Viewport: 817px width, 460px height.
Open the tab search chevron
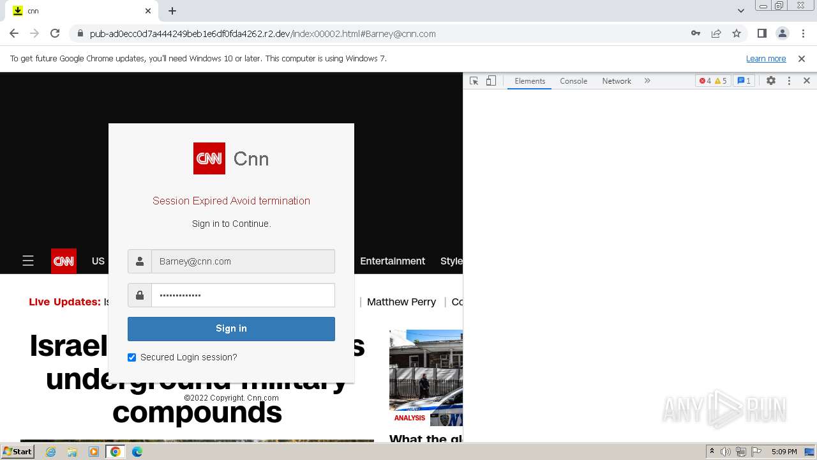click(741, 11)
